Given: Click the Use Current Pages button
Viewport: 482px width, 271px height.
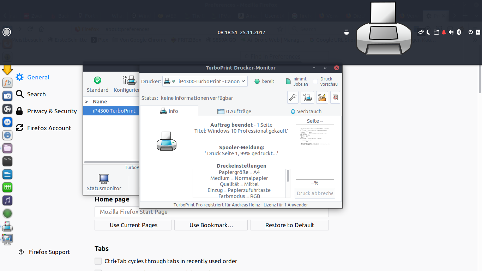Looking at the screenshot, I should [x=133, y=225].
